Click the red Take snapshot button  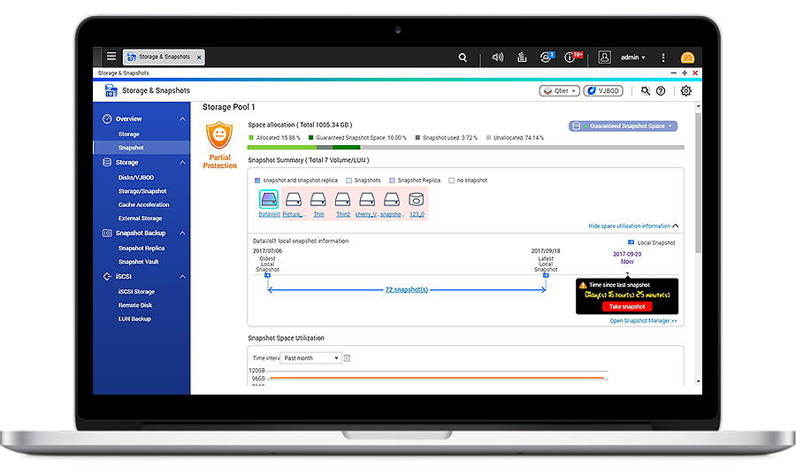(x=626, y=306)
